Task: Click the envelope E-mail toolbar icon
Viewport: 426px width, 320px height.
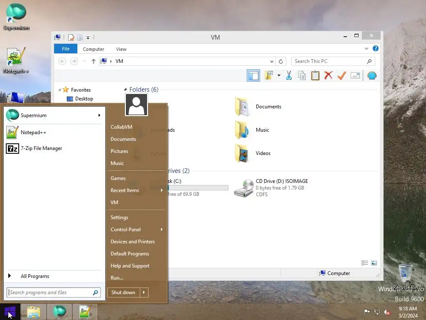Action: tap(355, 75)
